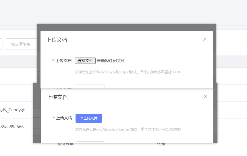Open the 请选择角色 dropdown

pyautogui.click(x=22, y=44)
